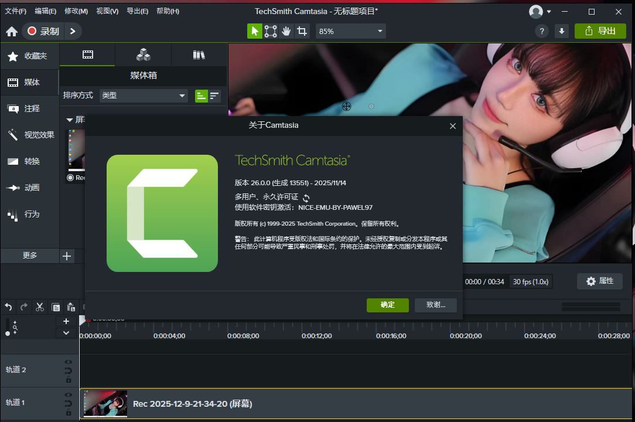Viewport: 635px width, 422px height.
Task: Click the download arrow icon
Action: coord(562,31)
